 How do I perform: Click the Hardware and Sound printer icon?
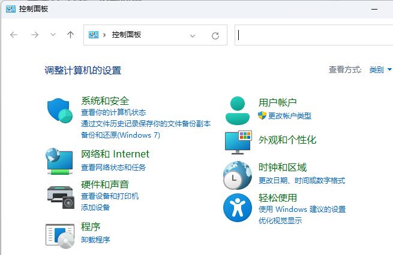tap(61, 197)
